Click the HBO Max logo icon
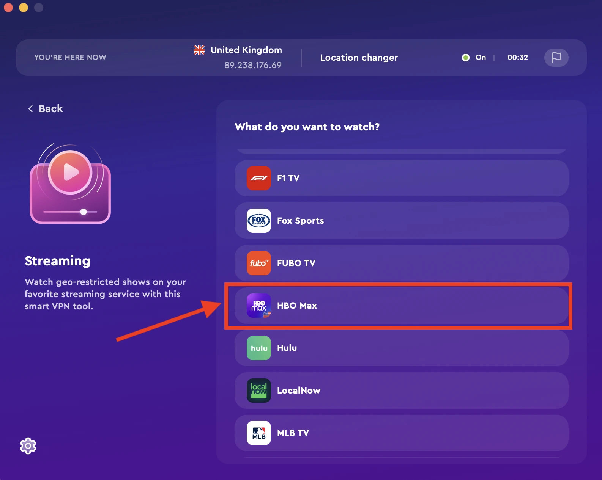This screenshot has width=602, height=480. pos(259,306)
